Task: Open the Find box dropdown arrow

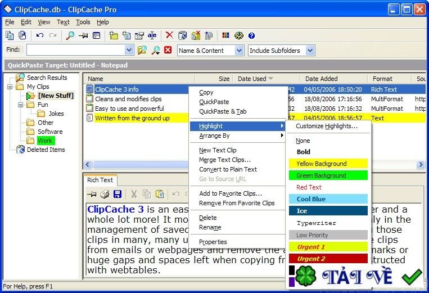Action: [x=129, y=51]
